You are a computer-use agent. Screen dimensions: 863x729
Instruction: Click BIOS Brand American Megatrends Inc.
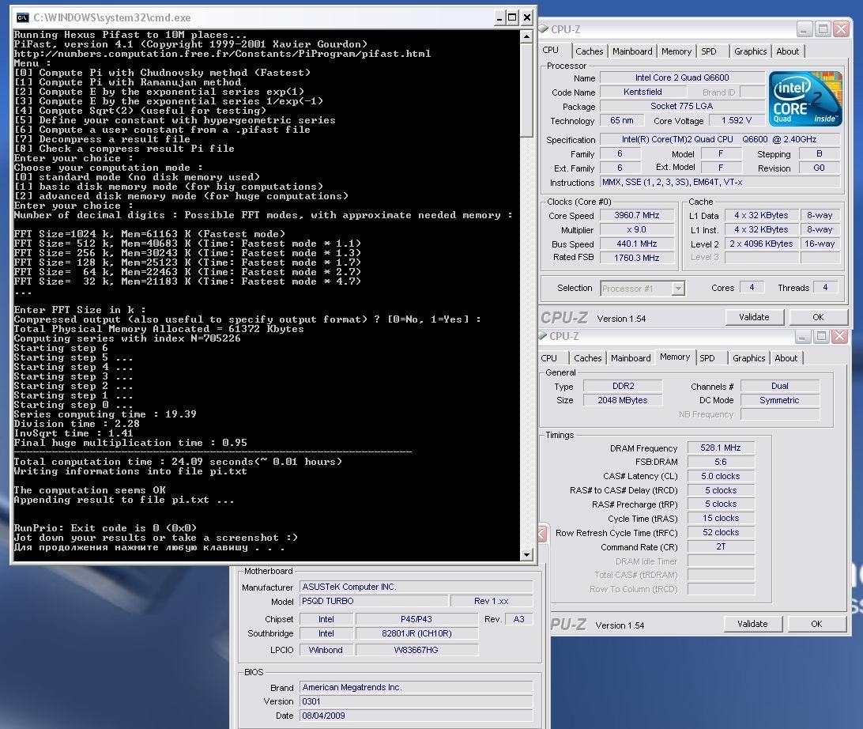click(x=416, y=687)
